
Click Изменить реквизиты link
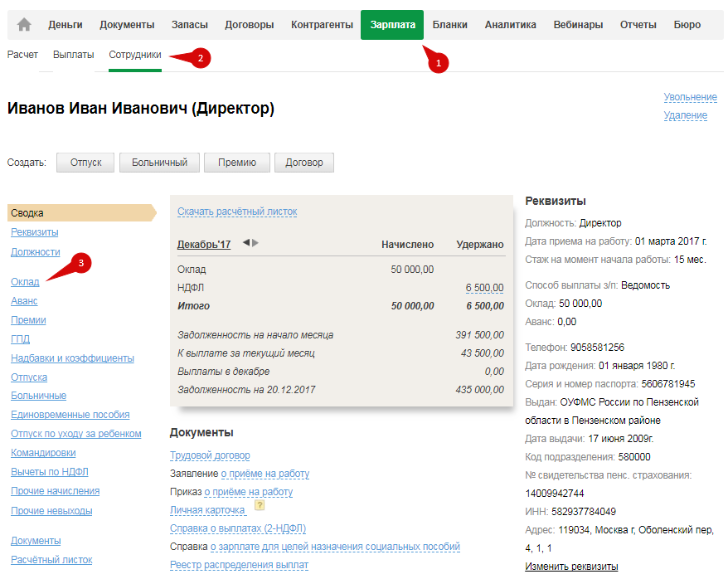pos(571,567)
